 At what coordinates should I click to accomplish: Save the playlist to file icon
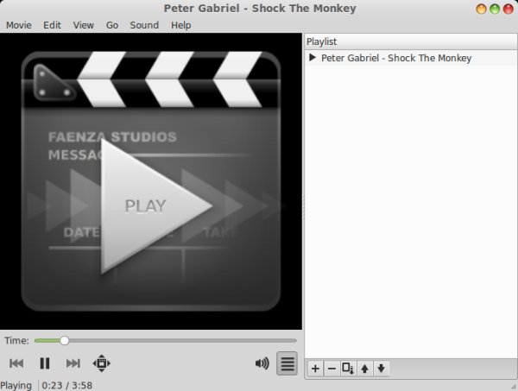pos(348,369)
